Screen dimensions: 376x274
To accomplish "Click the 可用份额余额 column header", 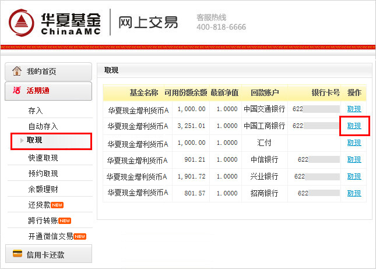I will tap(186, 92).
